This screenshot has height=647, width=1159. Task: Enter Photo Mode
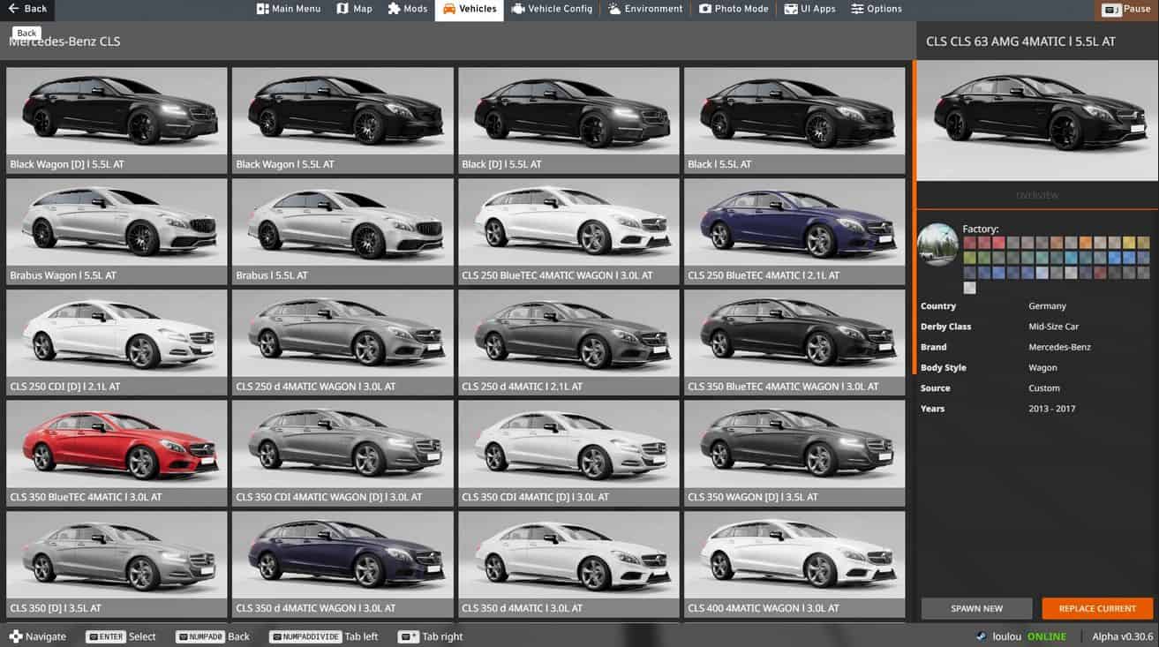point(733,9)
